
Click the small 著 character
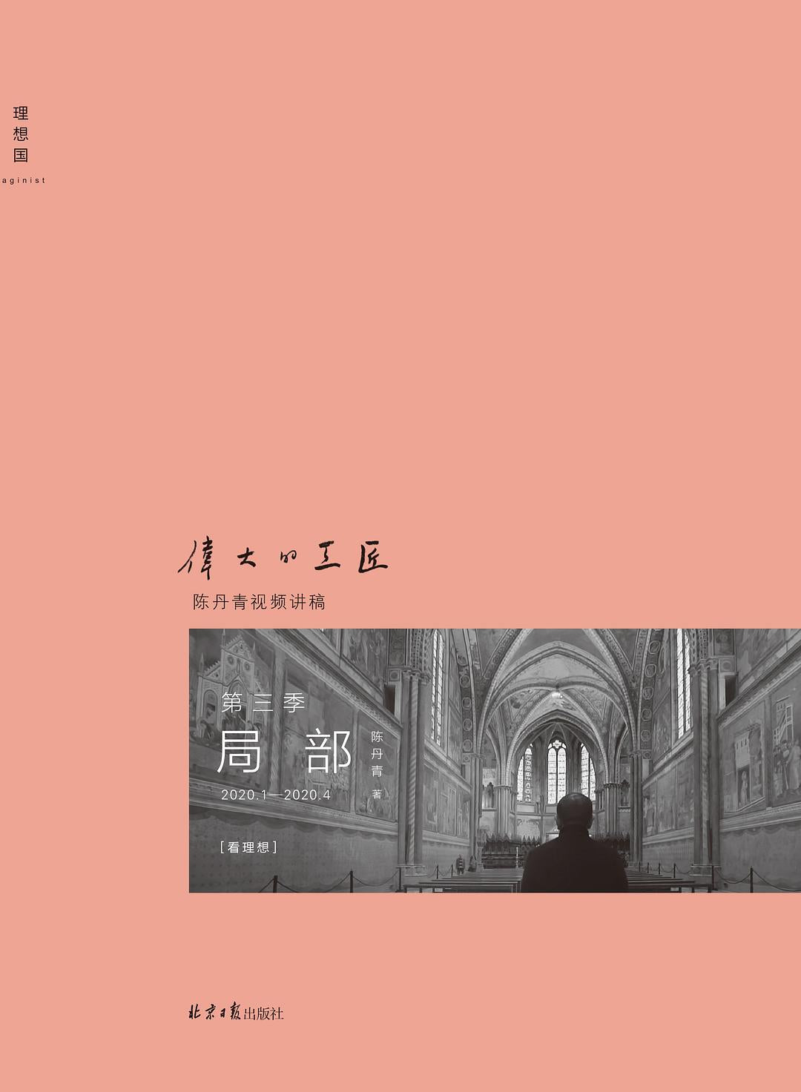[x=377, y=794]
